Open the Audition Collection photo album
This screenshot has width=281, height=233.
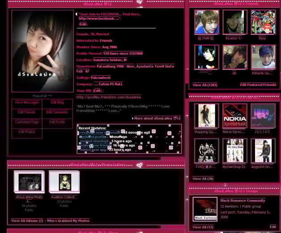(x=64, y=182)
